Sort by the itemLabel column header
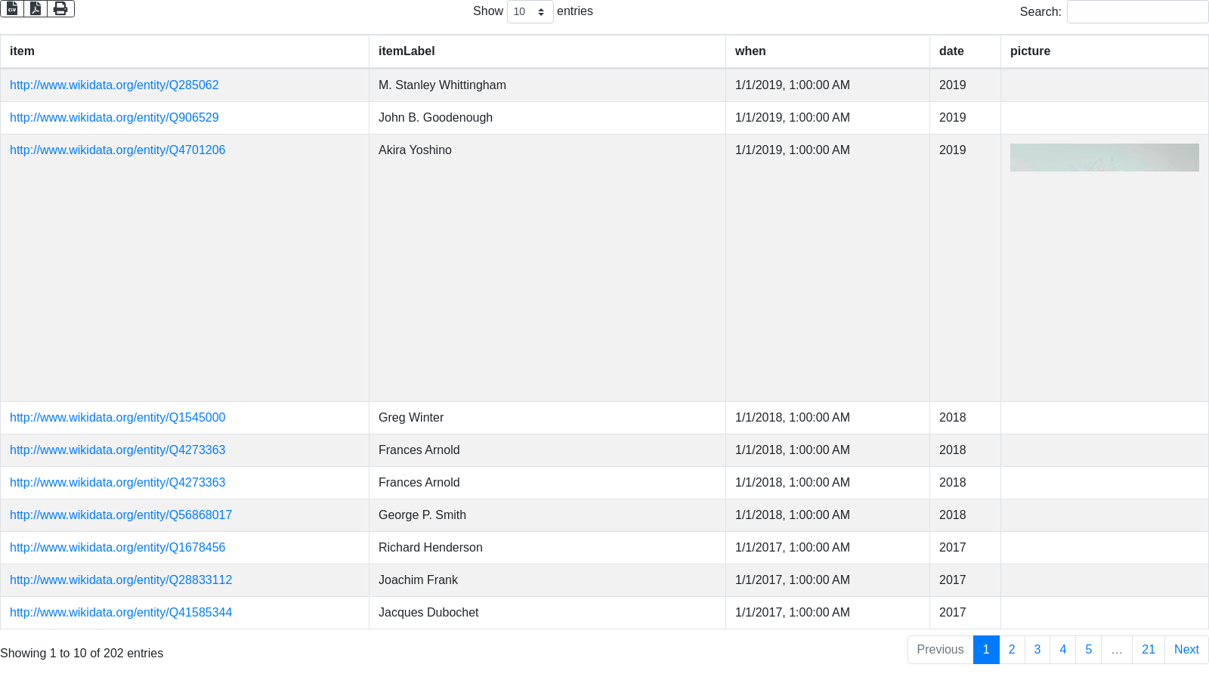Screen dimensions: 1209x680 pyautogui.click(x=407, y=51)
